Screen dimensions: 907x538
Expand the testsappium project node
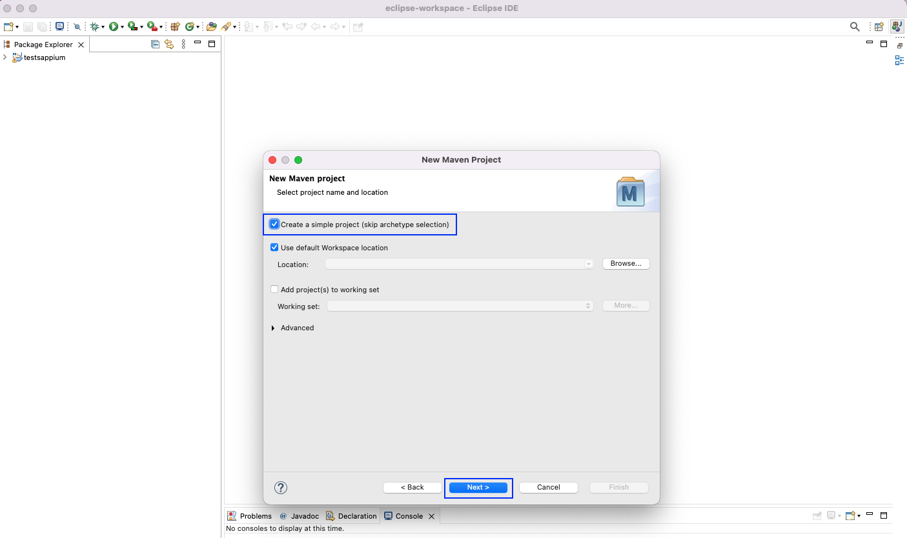click(5, 57)
